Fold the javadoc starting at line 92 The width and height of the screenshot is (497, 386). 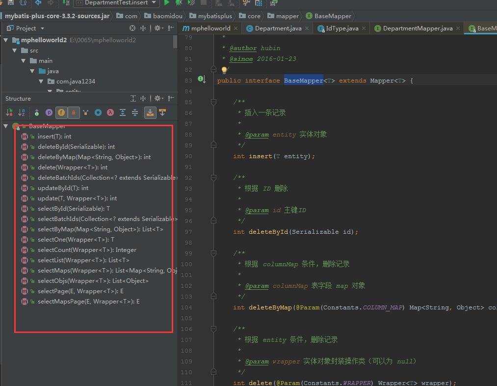click(x=213, y=178)
